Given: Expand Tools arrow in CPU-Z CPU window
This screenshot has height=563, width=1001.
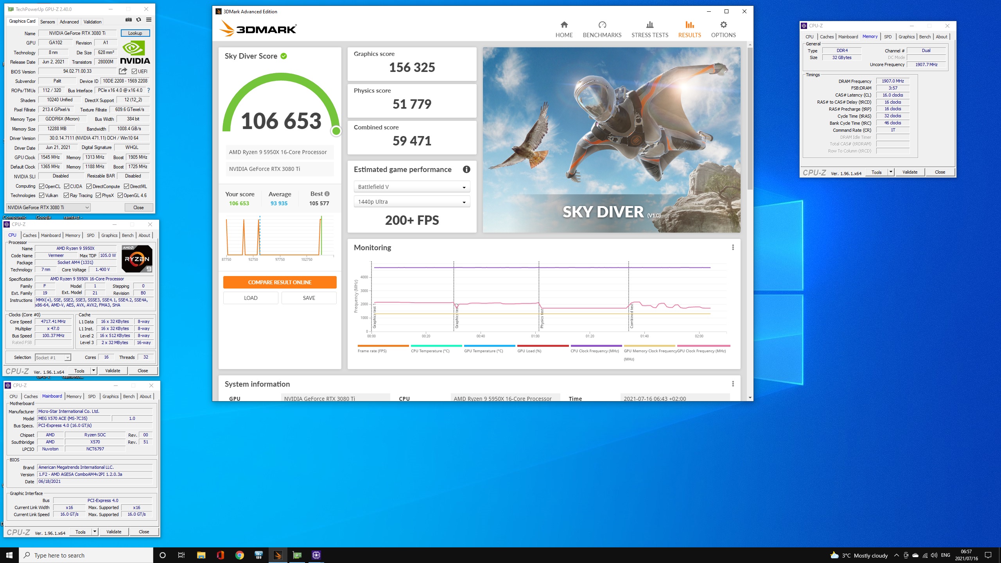Looking at the screenshot, I should [x=93, y=371].
